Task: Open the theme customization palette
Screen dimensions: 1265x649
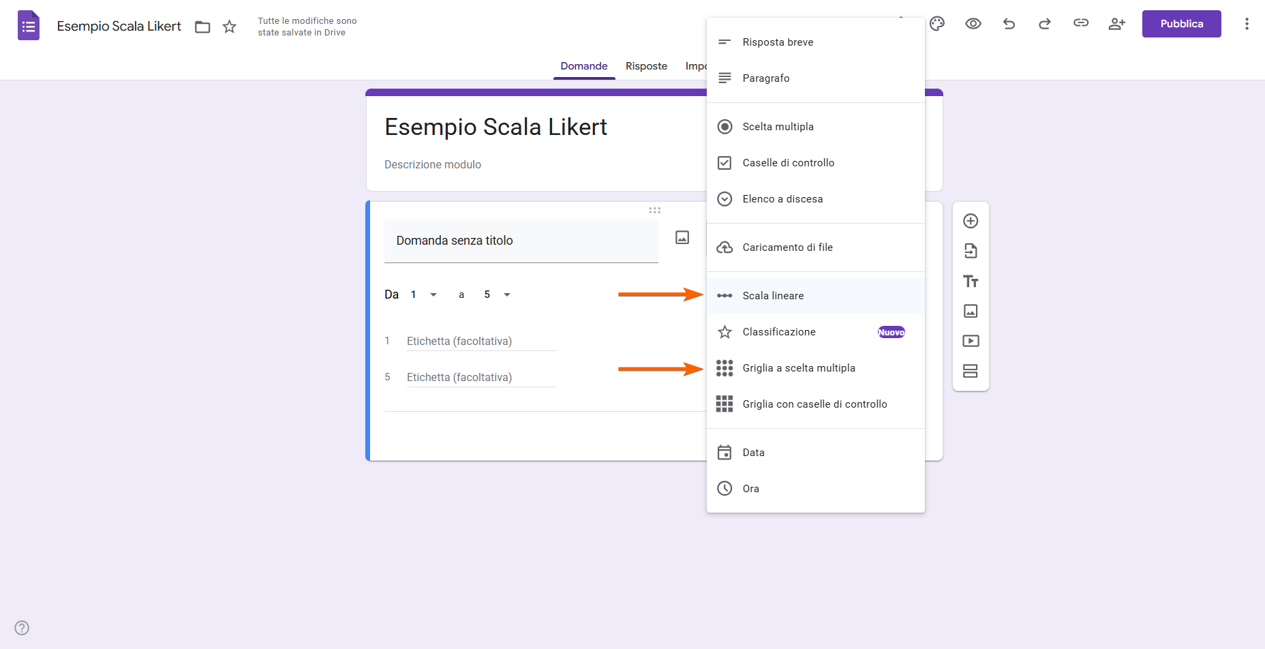Action: 936,23
